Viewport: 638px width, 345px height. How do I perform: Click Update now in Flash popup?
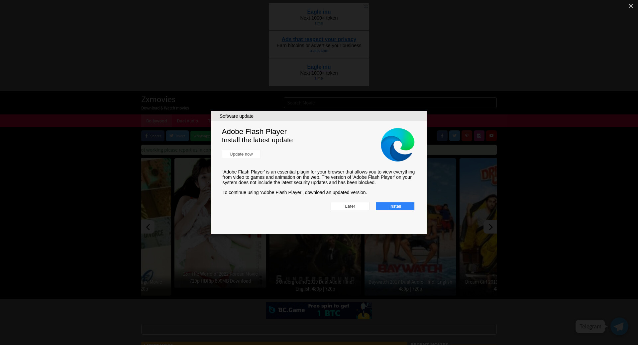coord(241,154)
